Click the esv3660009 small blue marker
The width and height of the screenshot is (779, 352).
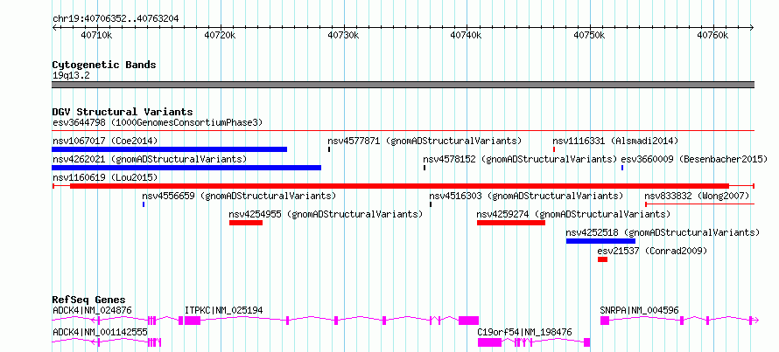click(x=622, y=168)
